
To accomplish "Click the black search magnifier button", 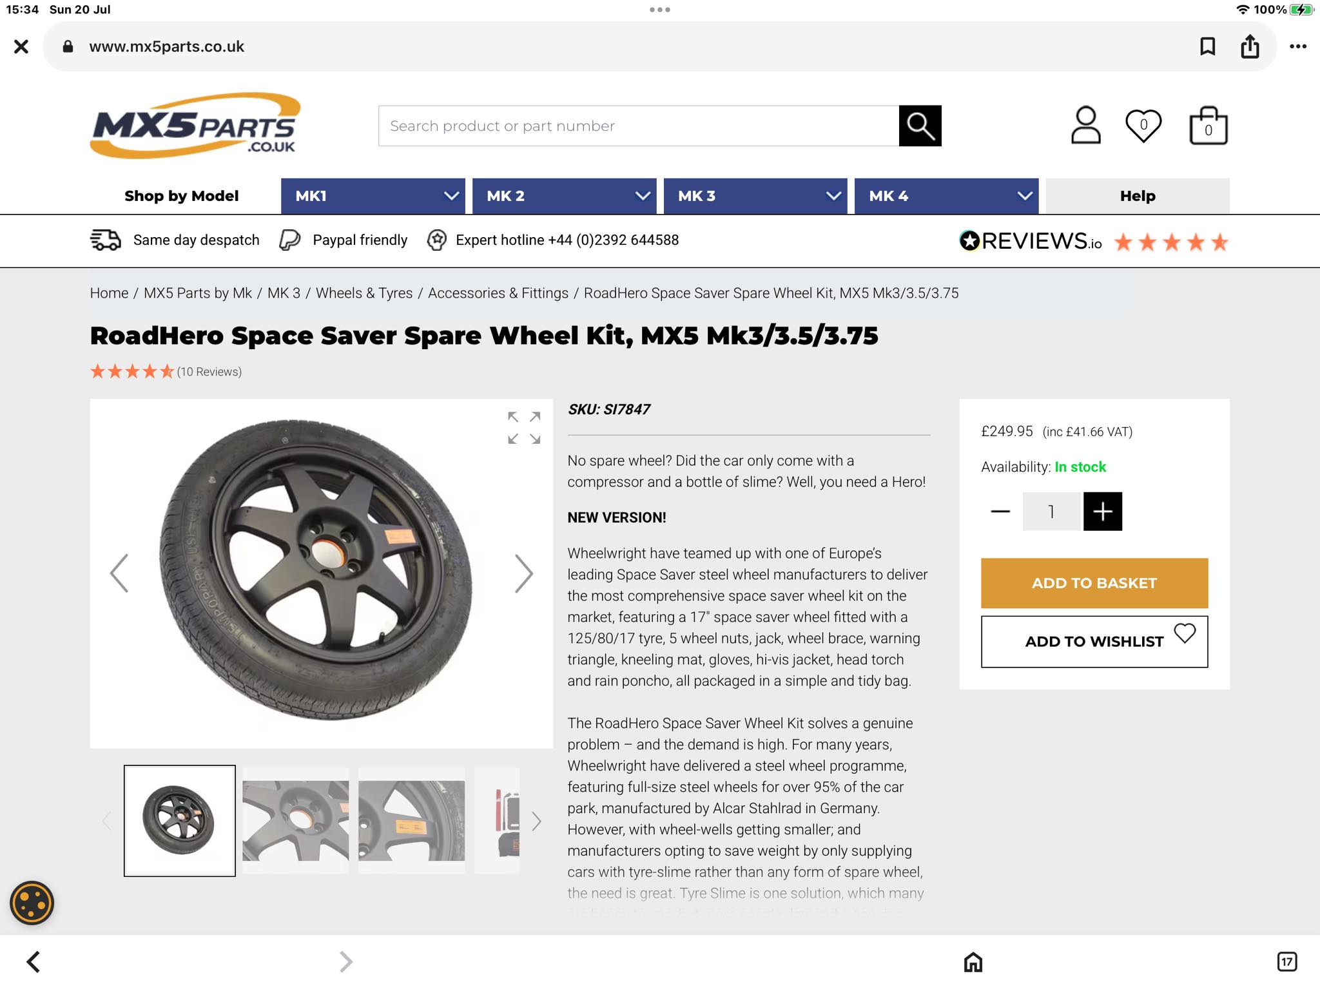I will point(920,126).
